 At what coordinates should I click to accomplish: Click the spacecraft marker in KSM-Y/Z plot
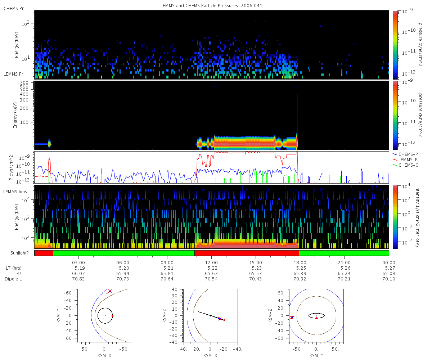click(292, 317)
